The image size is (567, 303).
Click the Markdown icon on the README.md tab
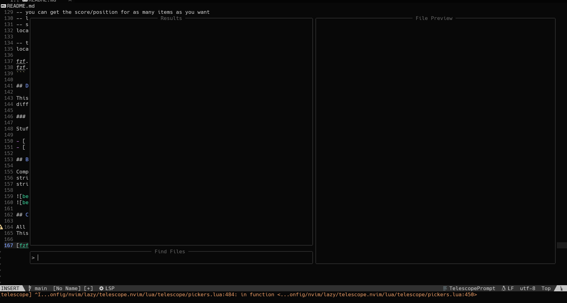25,1
